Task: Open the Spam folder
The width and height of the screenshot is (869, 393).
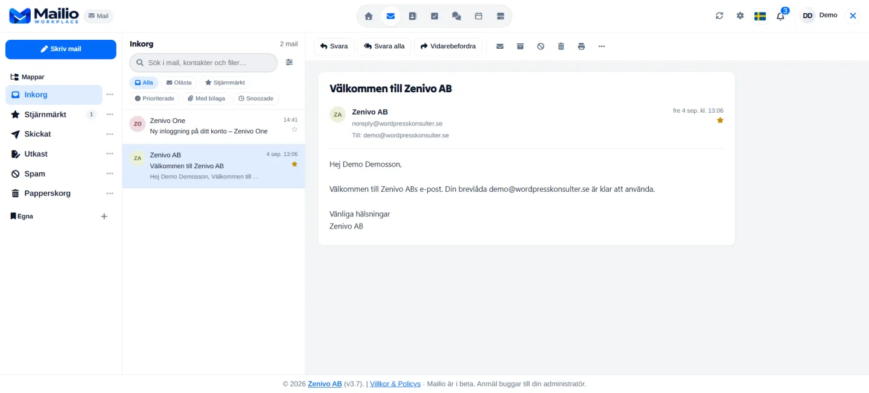Action: tap(54, 174)
